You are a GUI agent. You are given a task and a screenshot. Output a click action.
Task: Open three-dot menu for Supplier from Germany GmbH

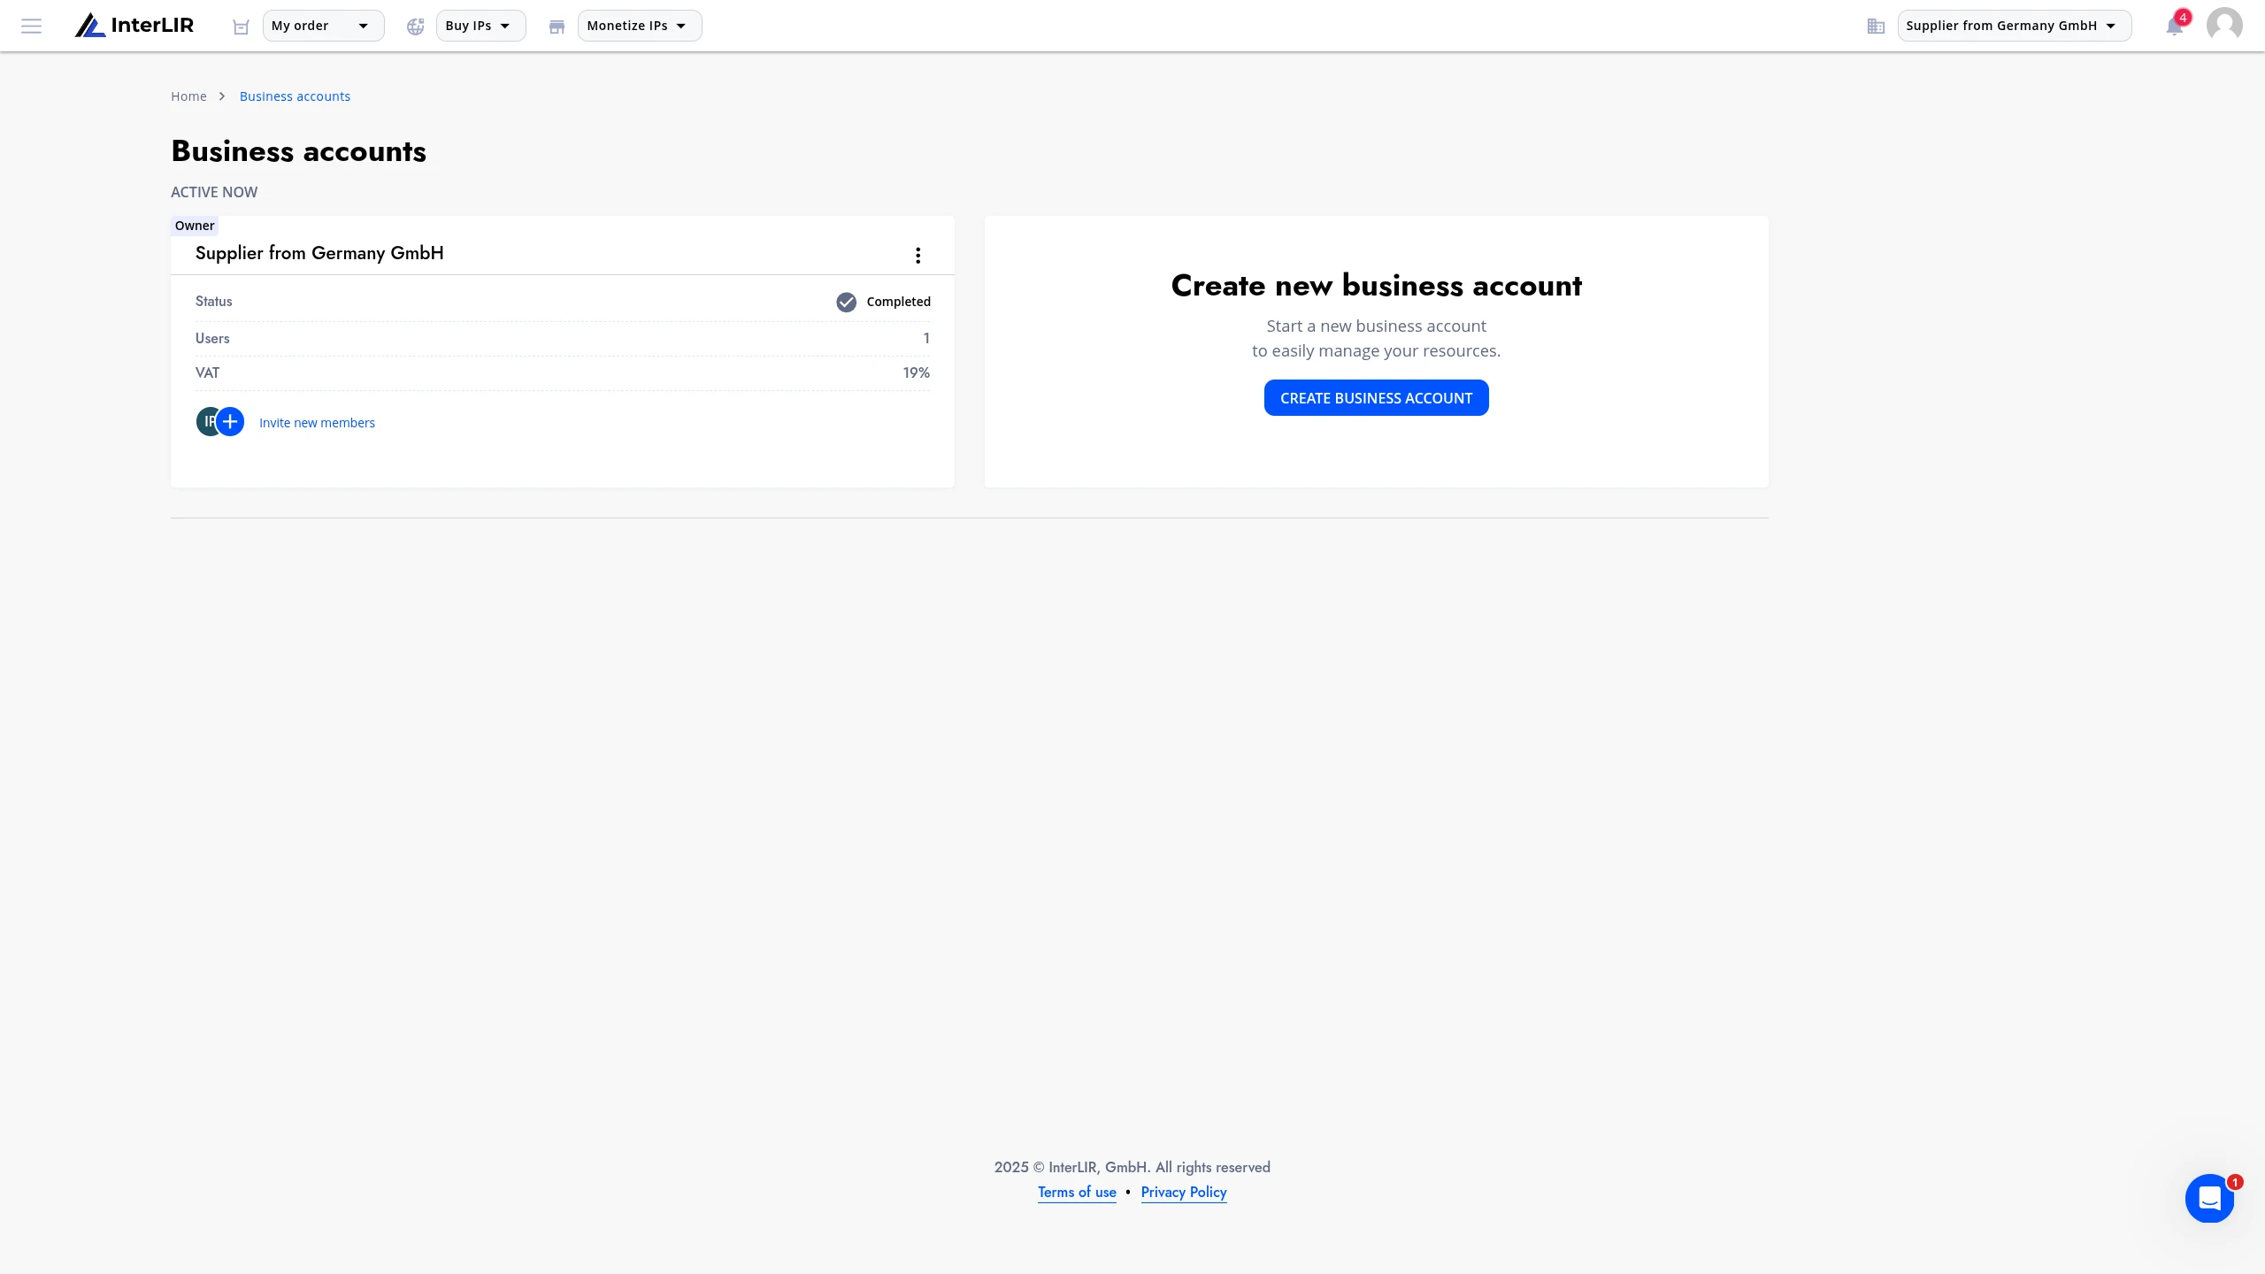918,256
